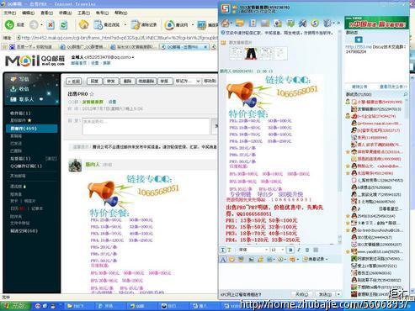Click the Reply button in mail toolbar
Viewport: 415px width, 311px height.
tap(94, 82)
